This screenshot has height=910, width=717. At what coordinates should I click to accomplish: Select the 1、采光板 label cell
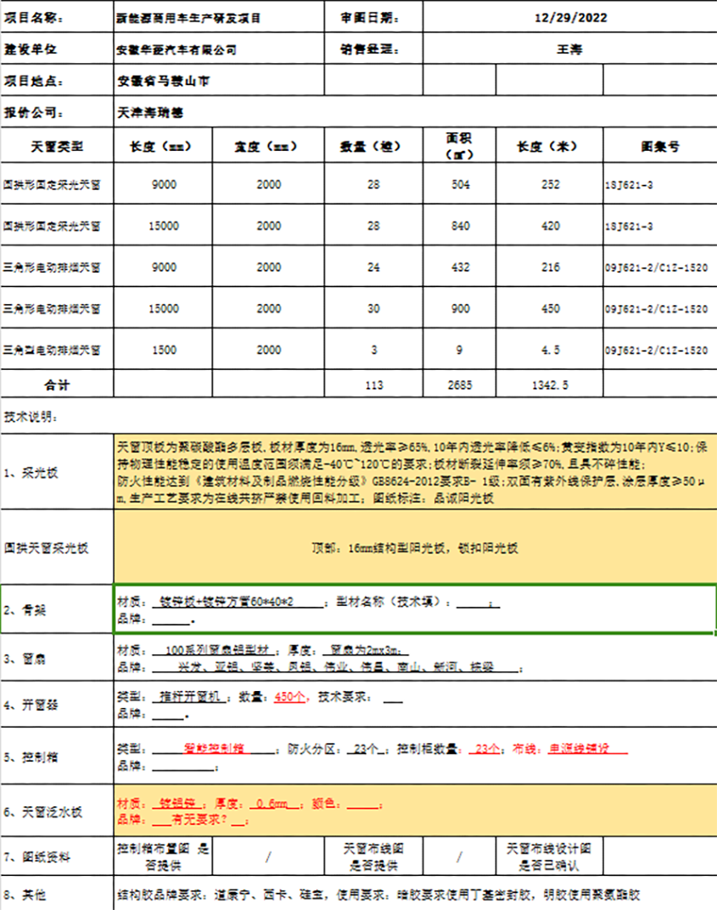tap(56, 472)
